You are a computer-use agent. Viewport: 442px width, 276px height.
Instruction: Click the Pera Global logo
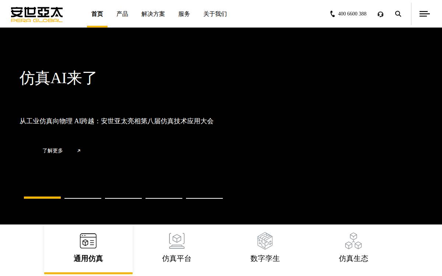click(37, 14)
